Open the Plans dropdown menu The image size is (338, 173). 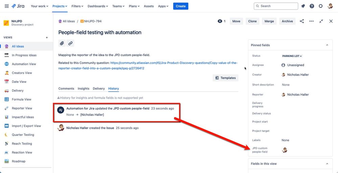point(134,6)
